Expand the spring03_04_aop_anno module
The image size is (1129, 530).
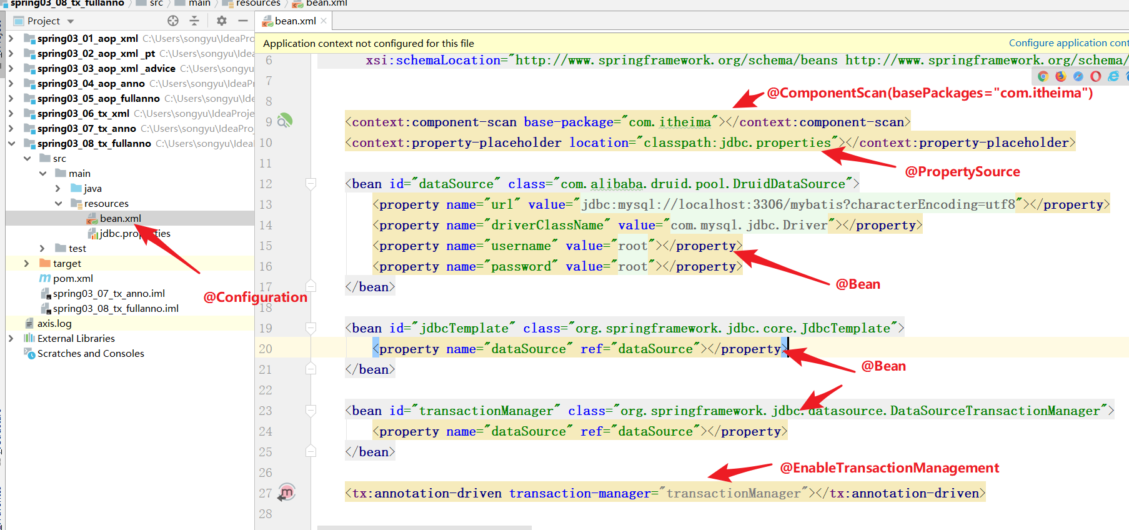point(11,83)
